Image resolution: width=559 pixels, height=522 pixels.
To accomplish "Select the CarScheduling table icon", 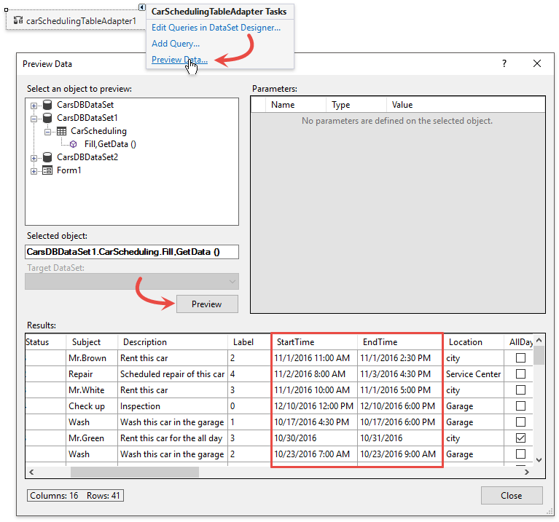I will coord(61,131).
